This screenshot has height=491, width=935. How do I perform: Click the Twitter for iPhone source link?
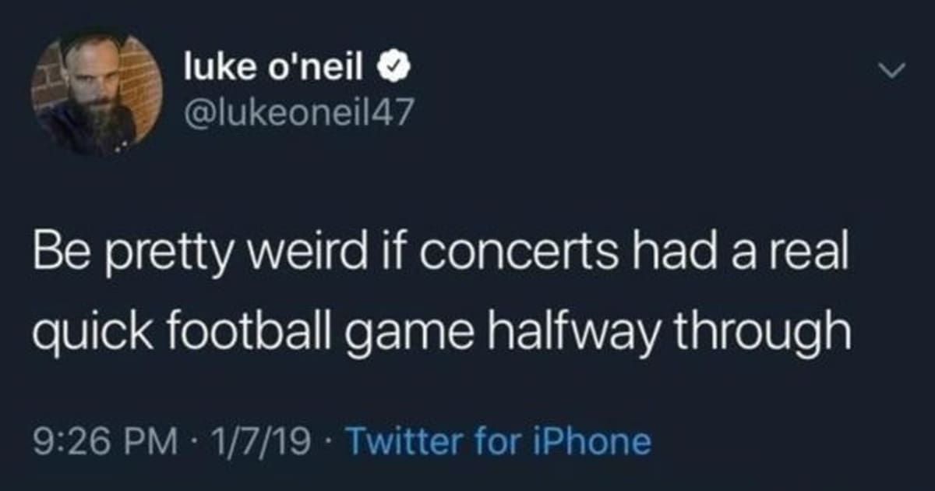coord(497,443)
